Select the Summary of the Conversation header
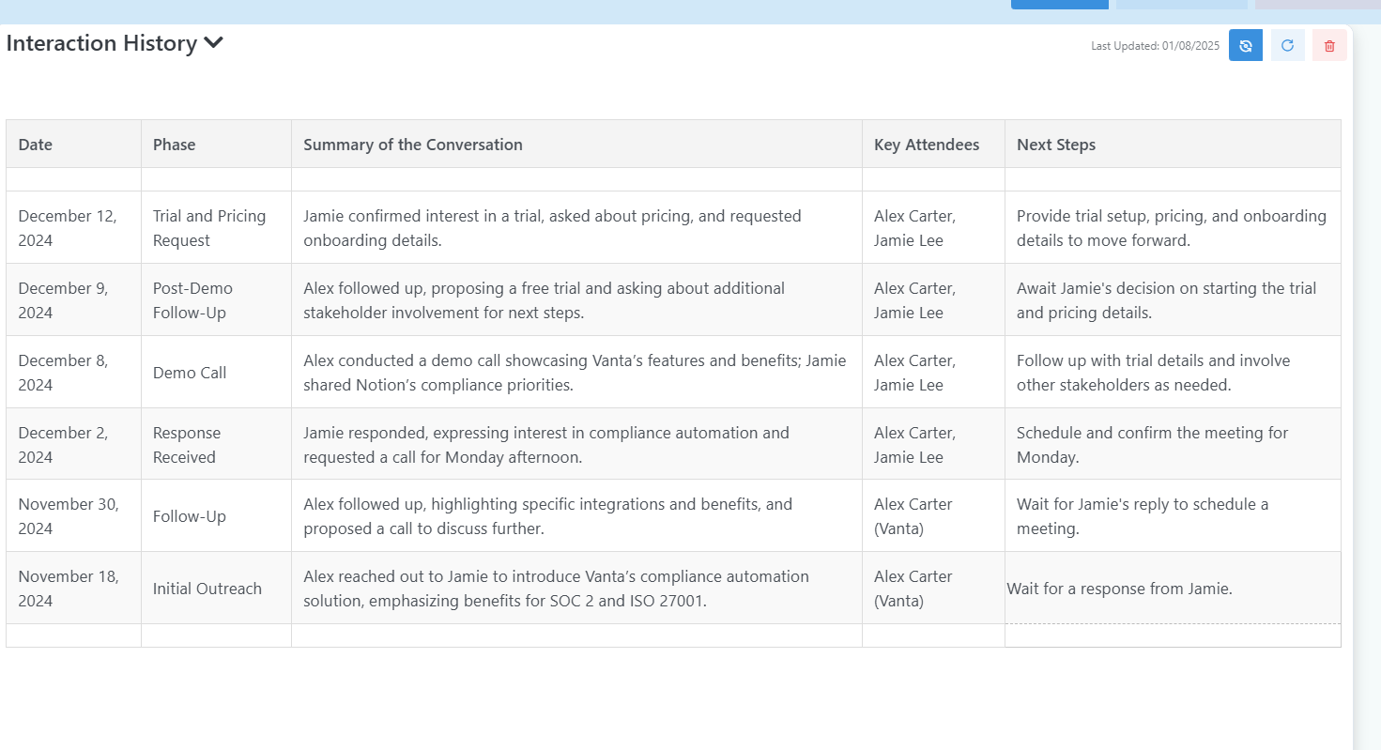This screenshot has width=1381, height=750. tap(413, 145)
